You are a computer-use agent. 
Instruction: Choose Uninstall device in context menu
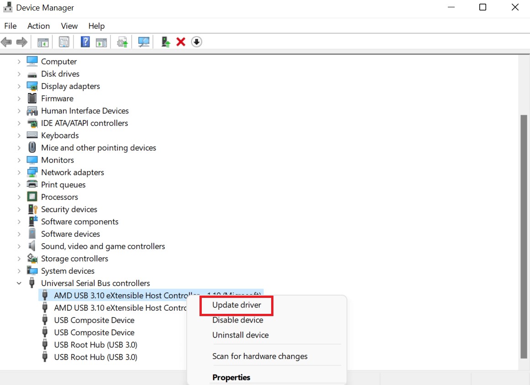pos(240,335)
